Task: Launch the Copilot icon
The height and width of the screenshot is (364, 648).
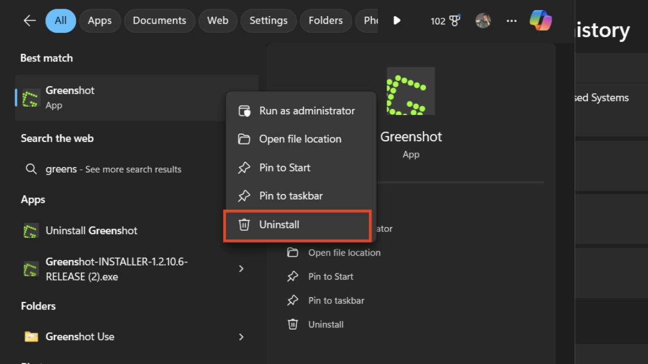Action: 541,20
